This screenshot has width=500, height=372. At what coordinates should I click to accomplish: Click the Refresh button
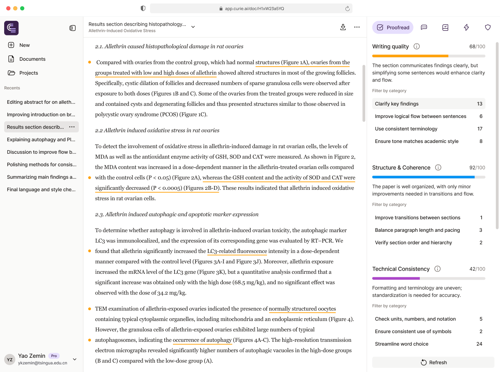(x=433, y=362)
